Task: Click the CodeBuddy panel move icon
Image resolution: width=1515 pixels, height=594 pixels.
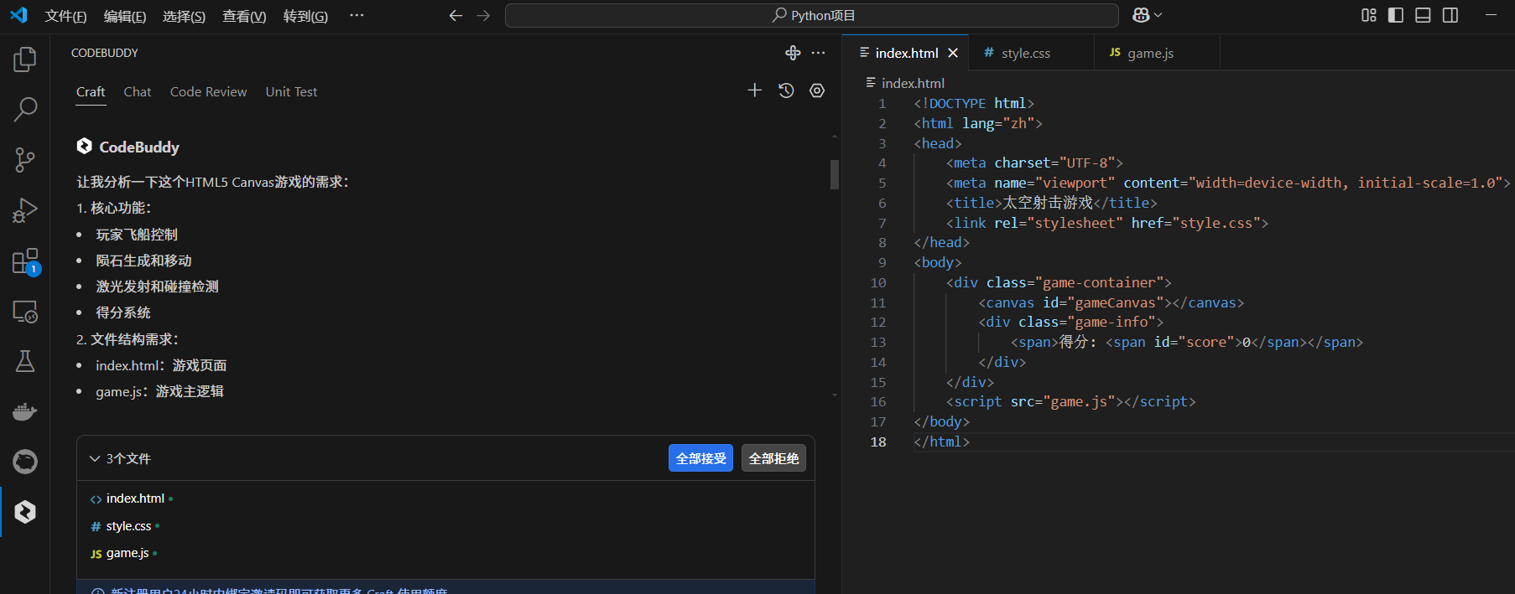Action: coord(793,53)
